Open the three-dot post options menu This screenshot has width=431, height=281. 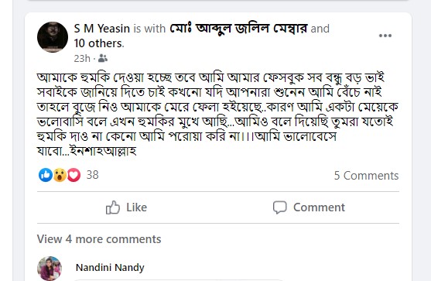(x=385, y=36)
